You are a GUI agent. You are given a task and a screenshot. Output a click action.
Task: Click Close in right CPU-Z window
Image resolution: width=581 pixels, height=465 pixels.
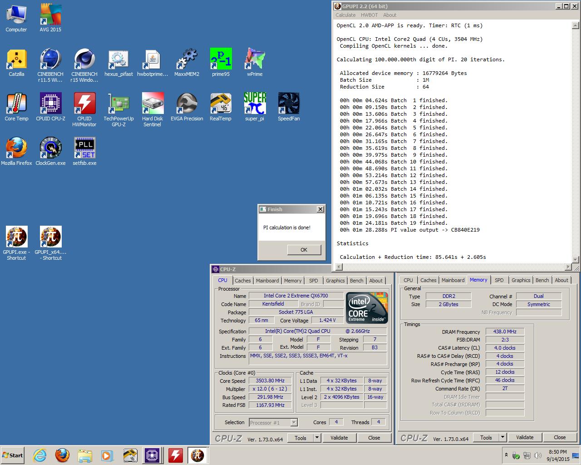coord(560,437)
